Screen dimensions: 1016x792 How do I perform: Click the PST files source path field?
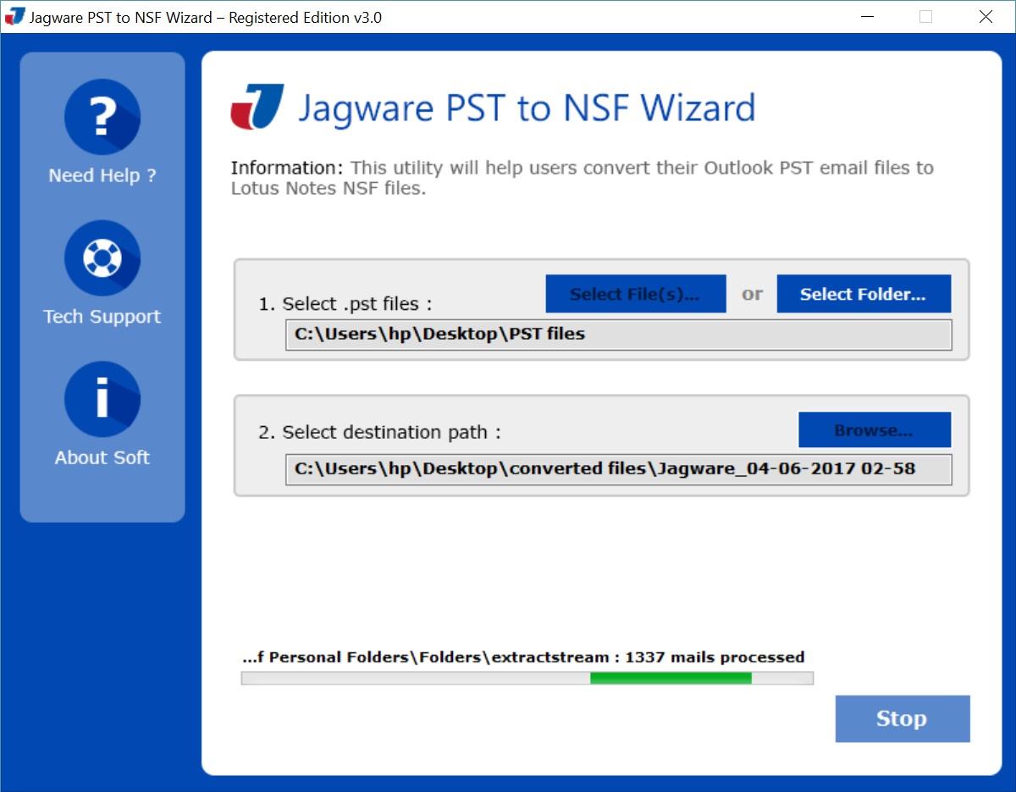(619, 335)
